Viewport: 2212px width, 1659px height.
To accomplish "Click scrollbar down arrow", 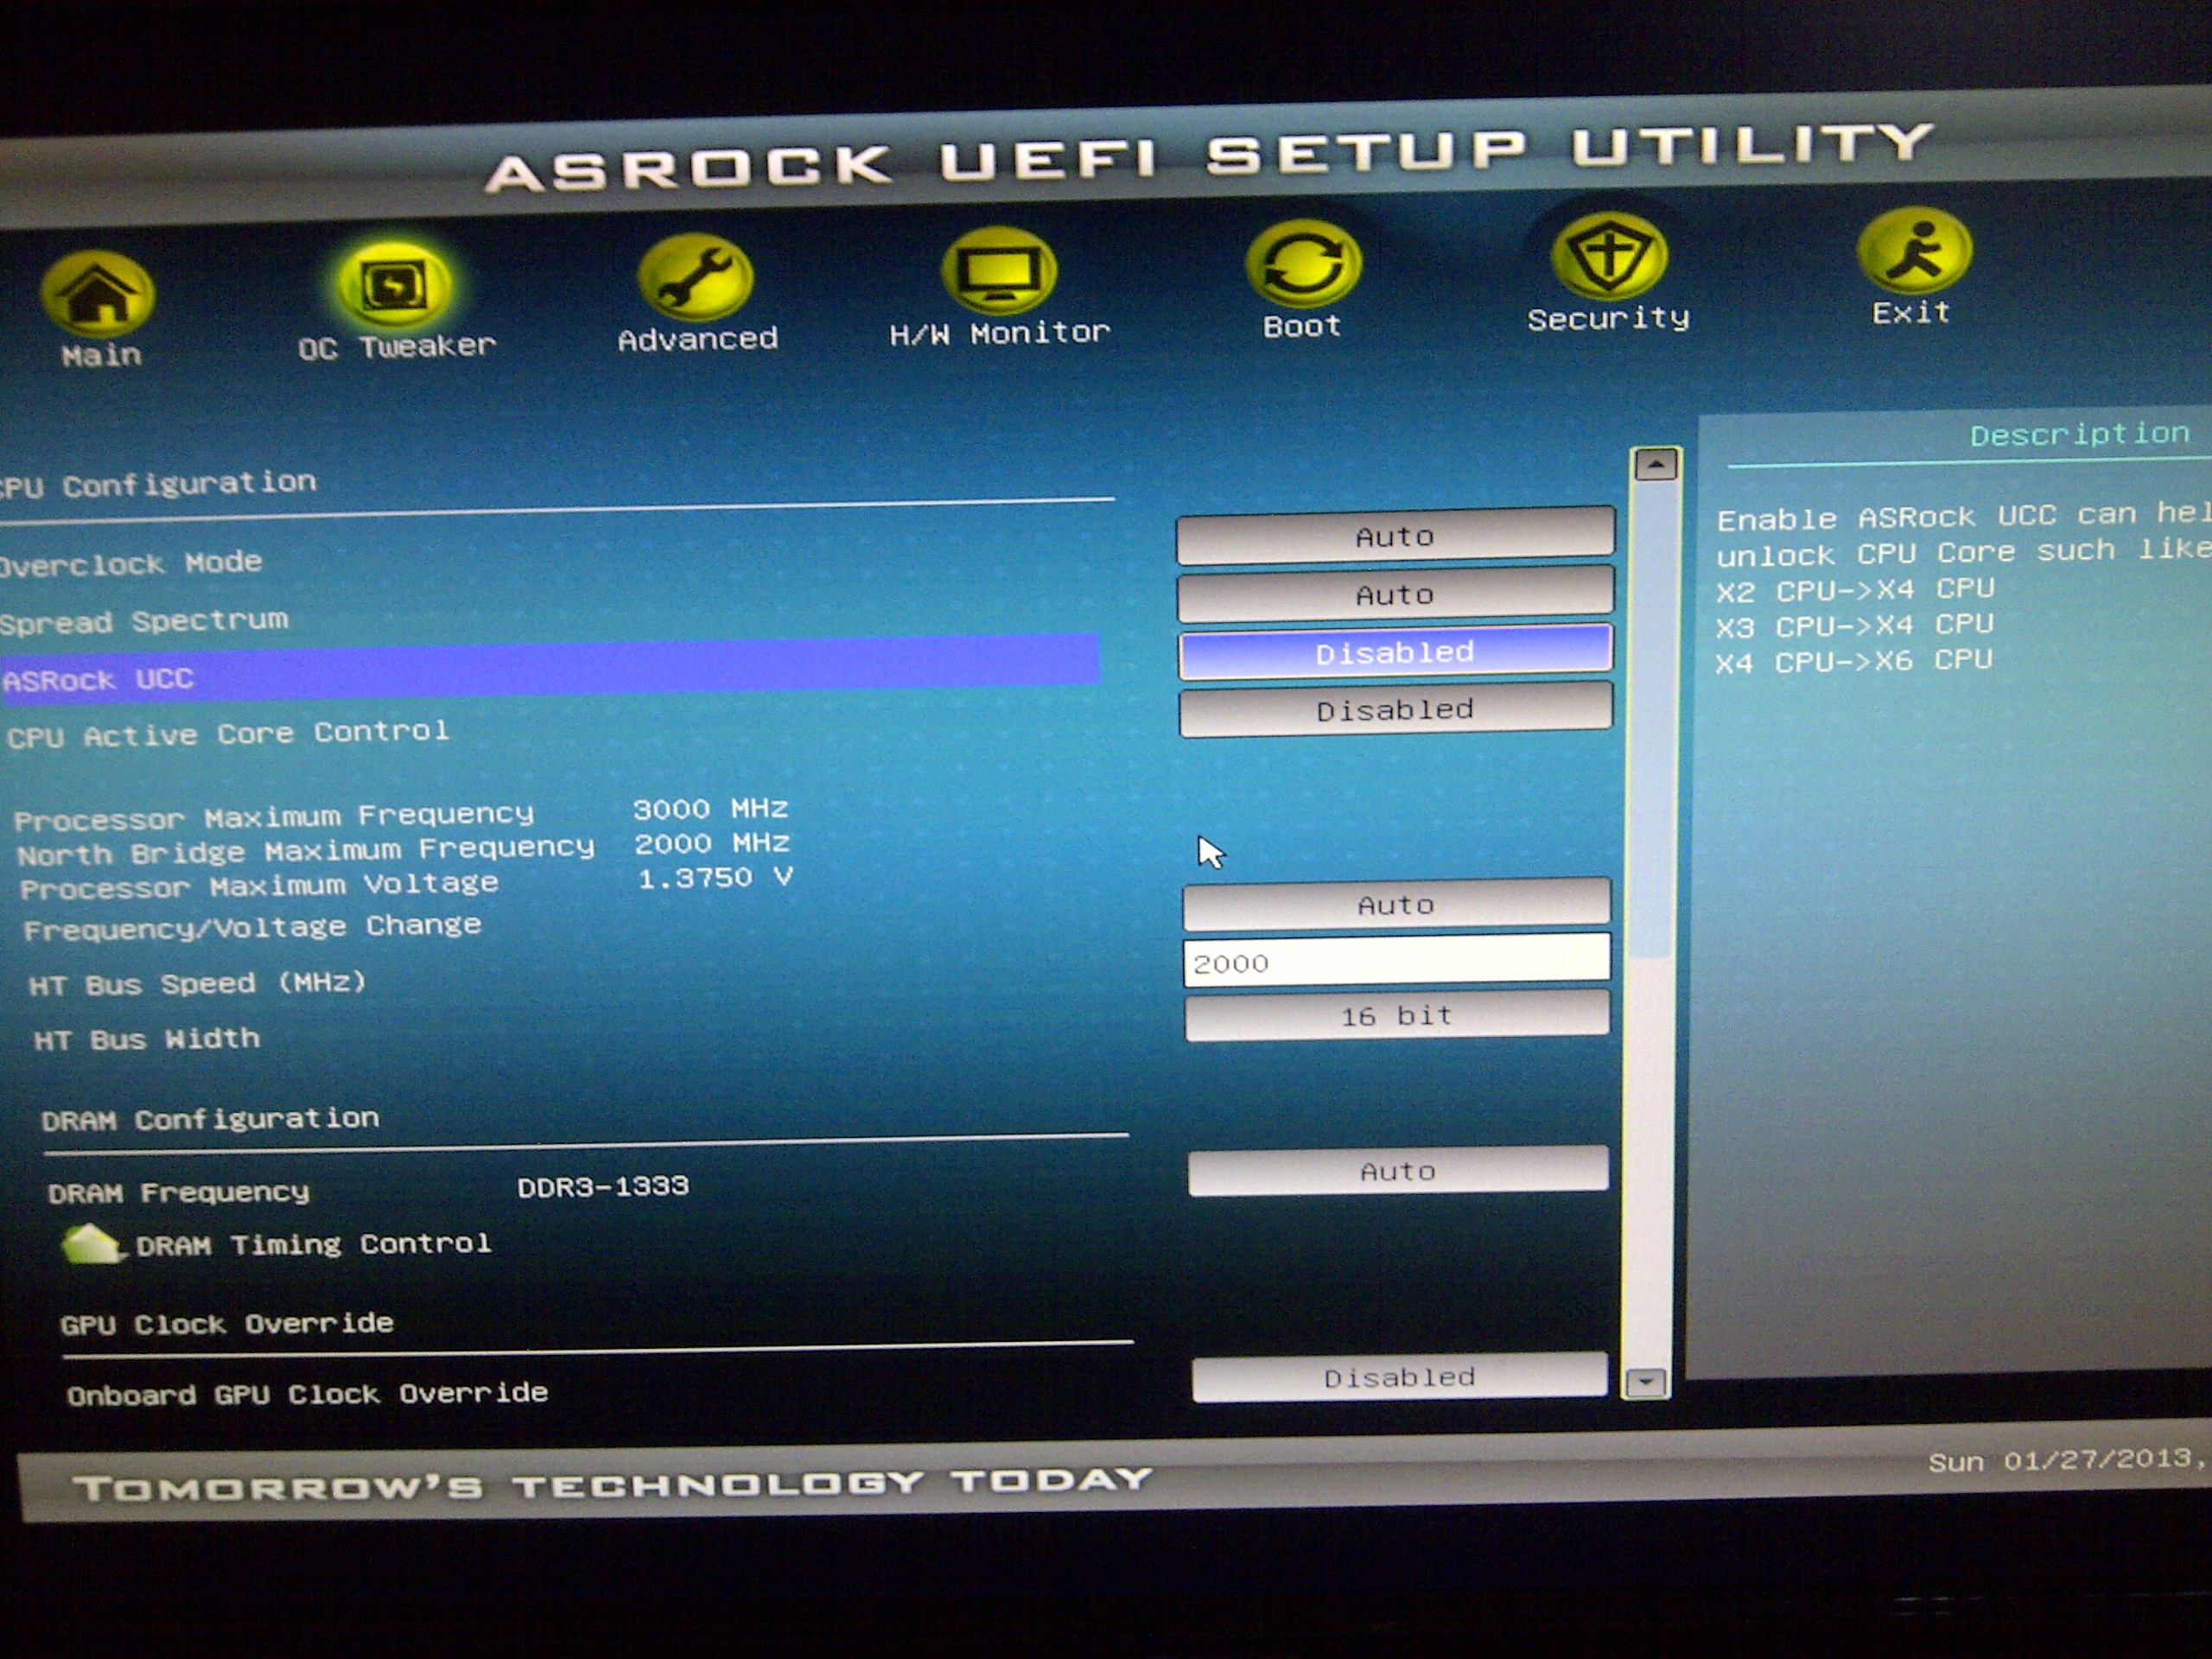I will tap(1645, 1382).
